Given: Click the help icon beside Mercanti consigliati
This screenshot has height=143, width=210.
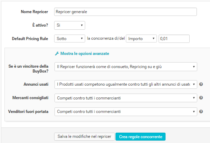Looking at the screenshot, I should 201,98.
